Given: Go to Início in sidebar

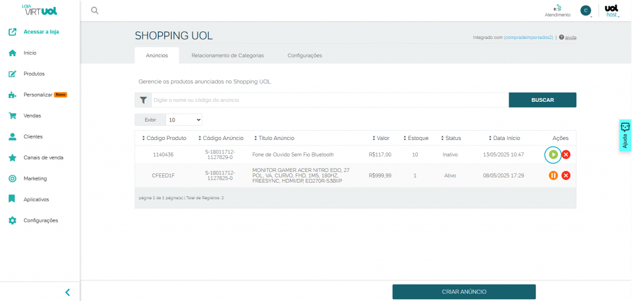Looking at the screenshot, I should (x=30, y=53).
